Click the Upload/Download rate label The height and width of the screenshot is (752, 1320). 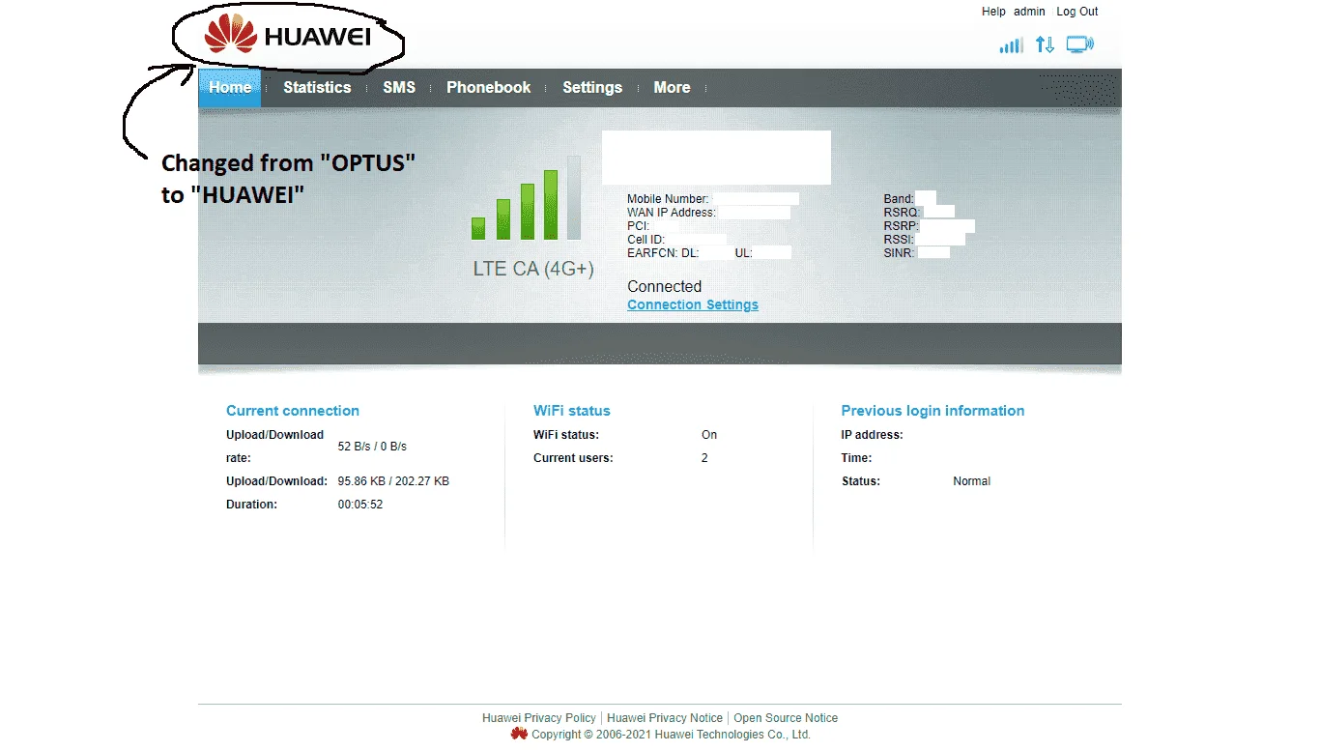[x=275, y=447]
